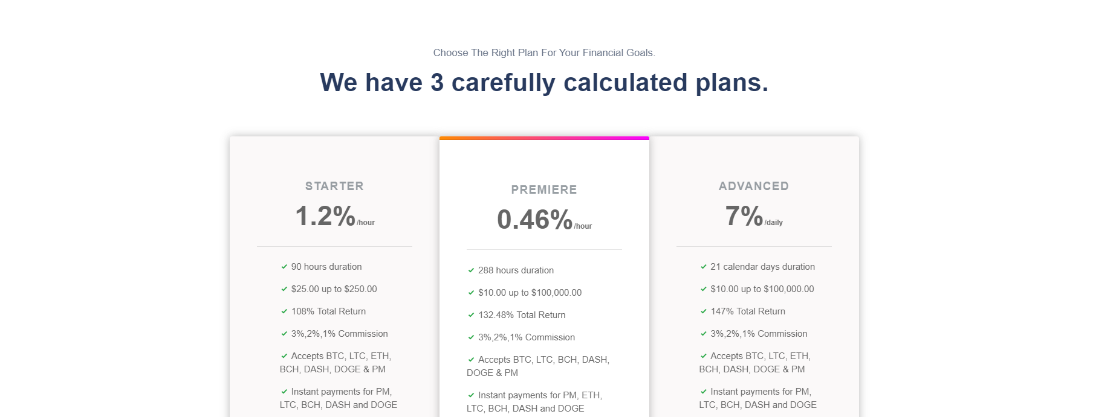Screen dimensions: 1093x417
Task: Select the PREMIERE plan title
Action: (544, 190)
